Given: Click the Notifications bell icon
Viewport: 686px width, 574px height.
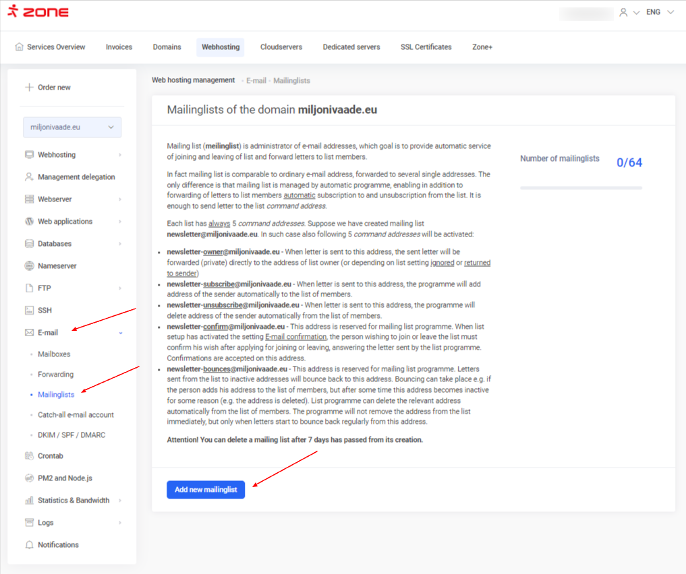Looking at the screenshot, I should click(29, 545).
